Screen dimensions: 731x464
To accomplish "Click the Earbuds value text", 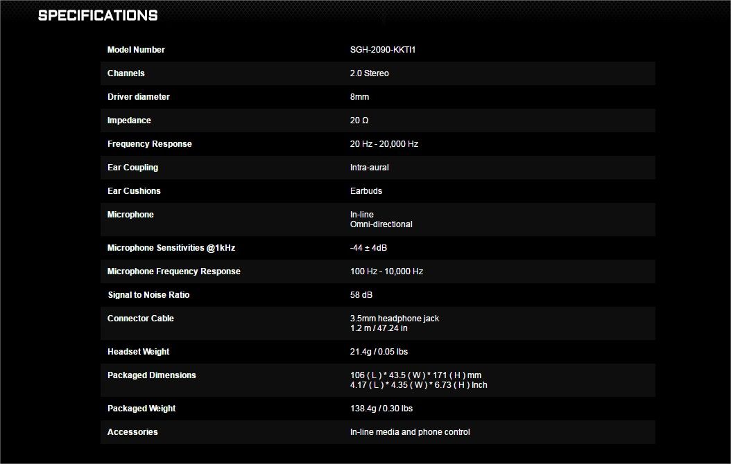I will tap(366, 191).
